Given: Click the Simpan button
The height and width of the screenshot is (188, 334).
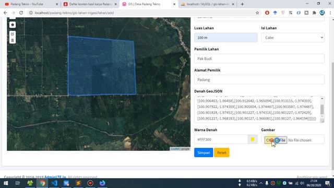Looking at the screenshot, I should click(x=204, y=152).
